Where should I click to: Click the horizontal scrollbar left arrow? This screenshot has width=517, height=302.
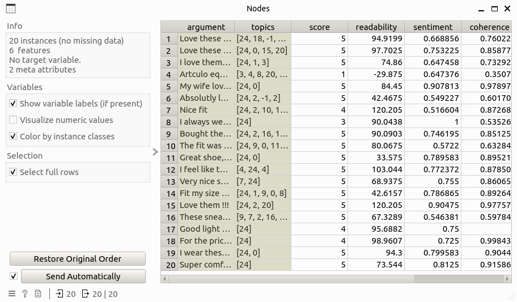tap(164, 279)
